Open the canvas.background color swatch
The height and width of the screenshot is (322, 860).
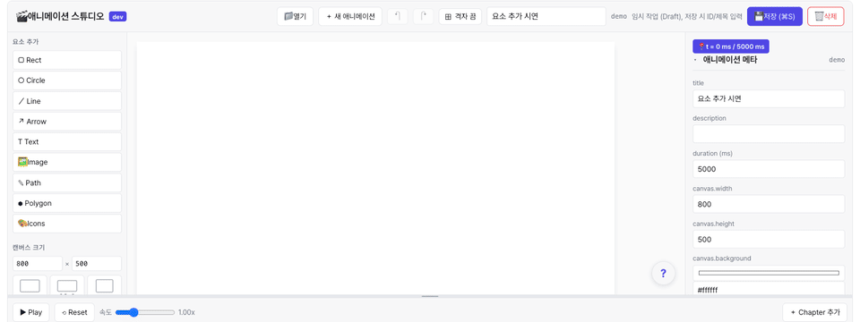pyautogui.click(x=769, y=273)
